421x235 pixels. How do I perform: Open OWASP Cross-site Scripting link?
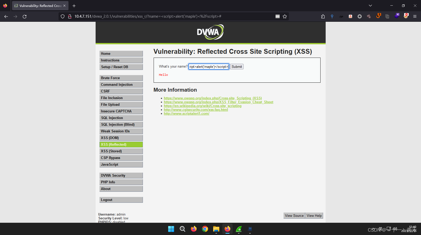(213, 98)
